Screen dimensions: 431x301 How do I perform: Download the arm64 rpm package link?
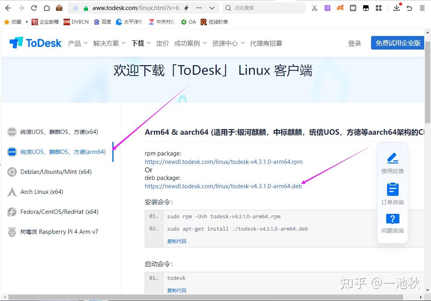pyautogui.click(x=223, y=162)
